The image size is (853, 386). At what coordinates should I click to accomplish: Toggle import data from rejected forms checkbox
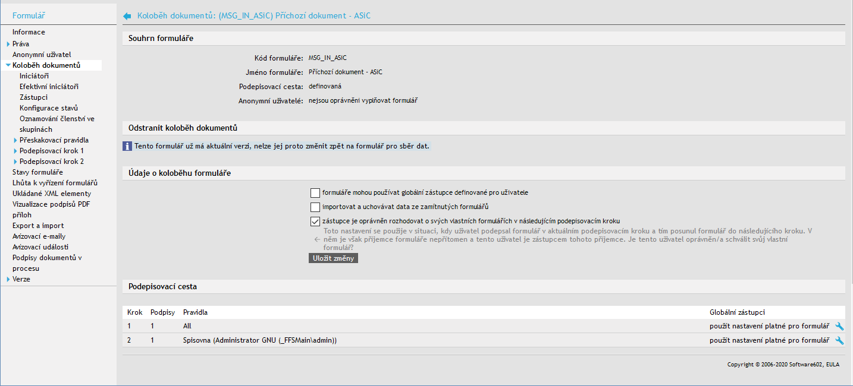[315, 207]
